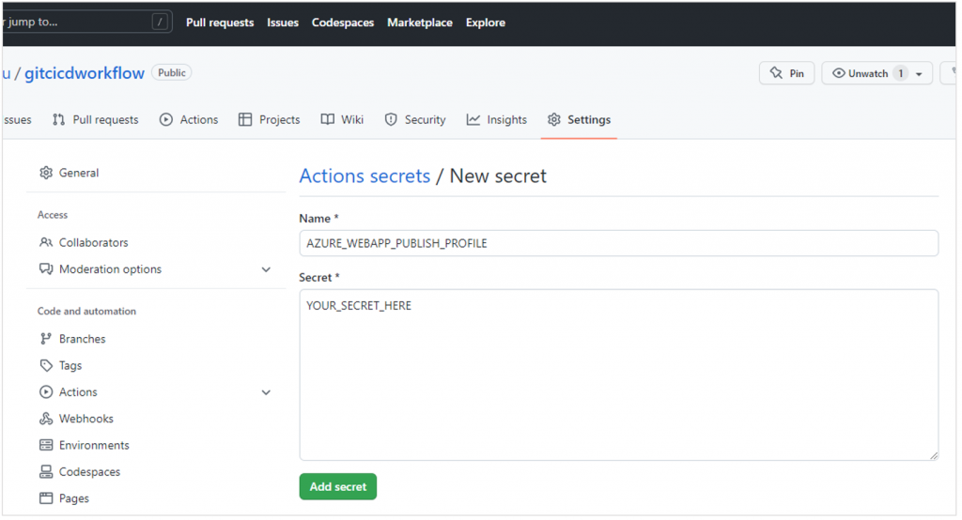Click the green Add secret button

(338, 487)
